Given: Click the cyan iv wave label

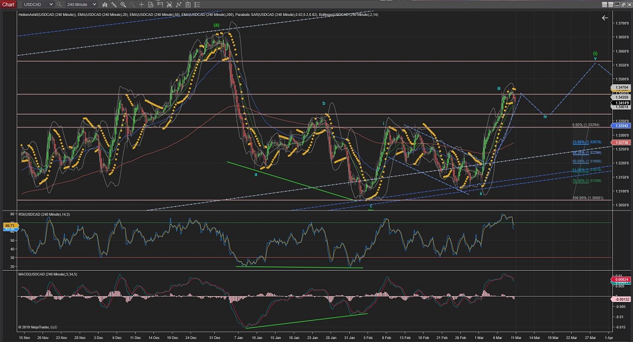Looking at the screenshot, I should (545, 117).
